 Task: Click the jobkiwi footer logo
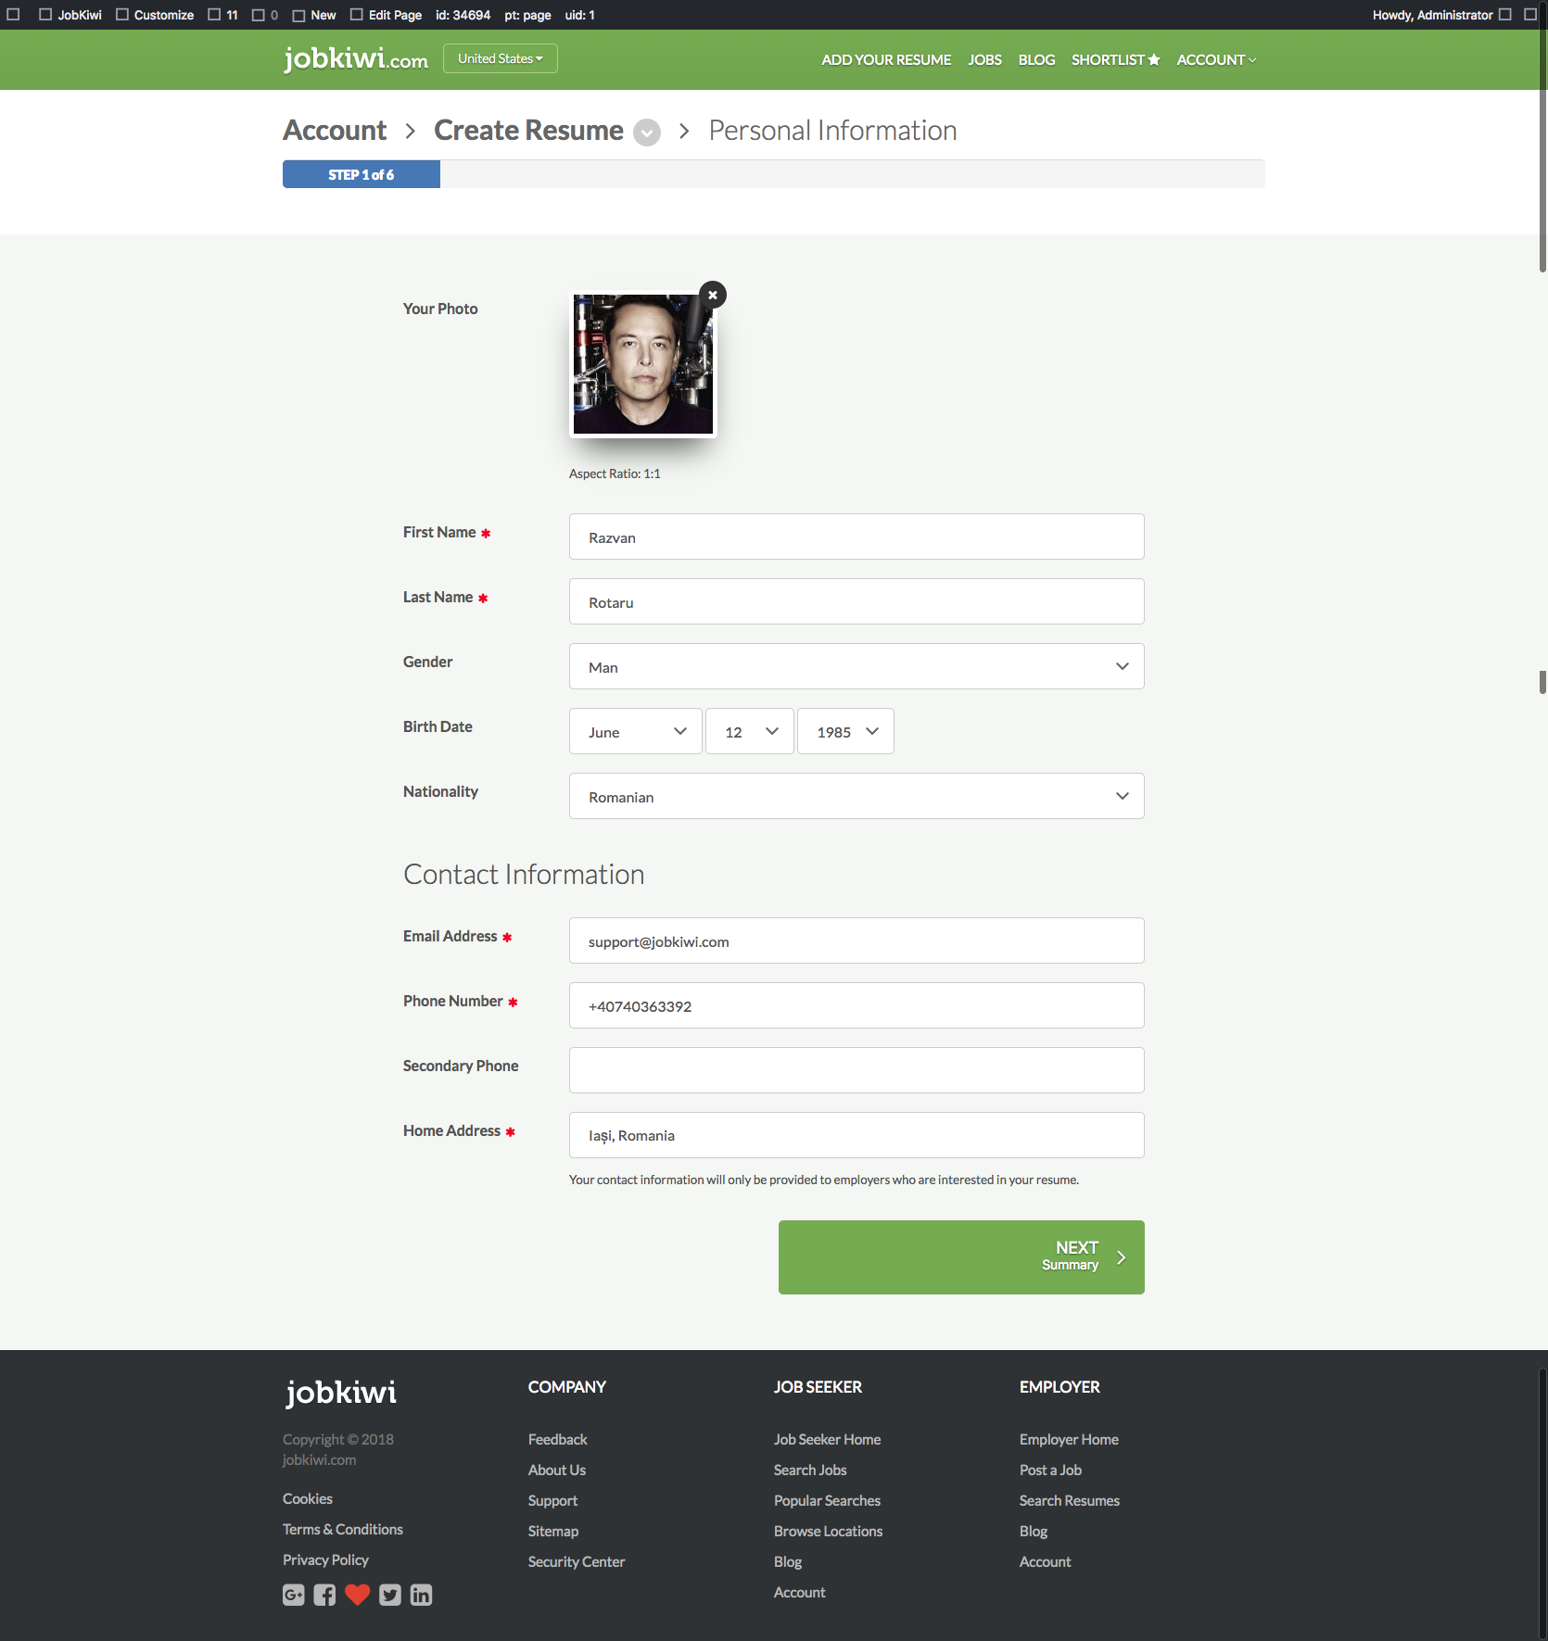point(341,1392)
